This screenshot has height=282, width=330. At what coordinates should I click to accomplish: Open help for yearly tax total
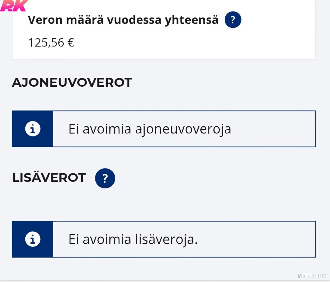[233, 20]
